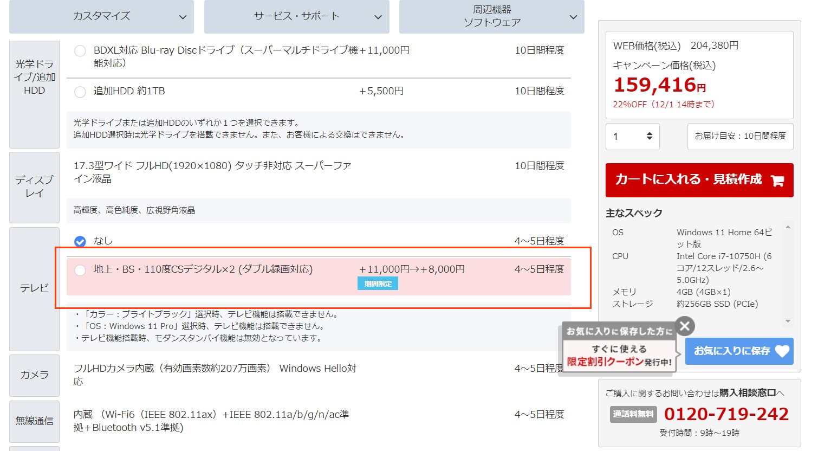Expand the カスタマイズ dropdown
The image size is (818, 451).
(x=101, y=16)
